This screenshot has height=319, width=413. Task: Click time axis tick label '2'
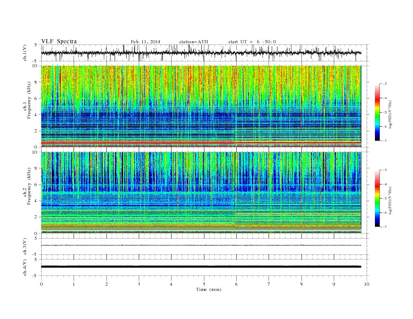[106, 284]
